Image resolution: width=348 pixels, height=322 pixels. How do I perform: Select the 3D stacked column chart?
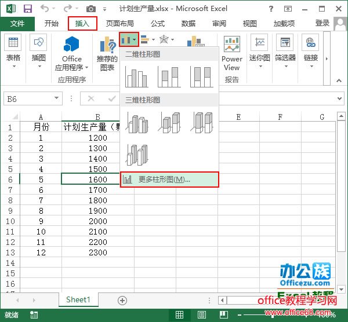tap(169, 123)
